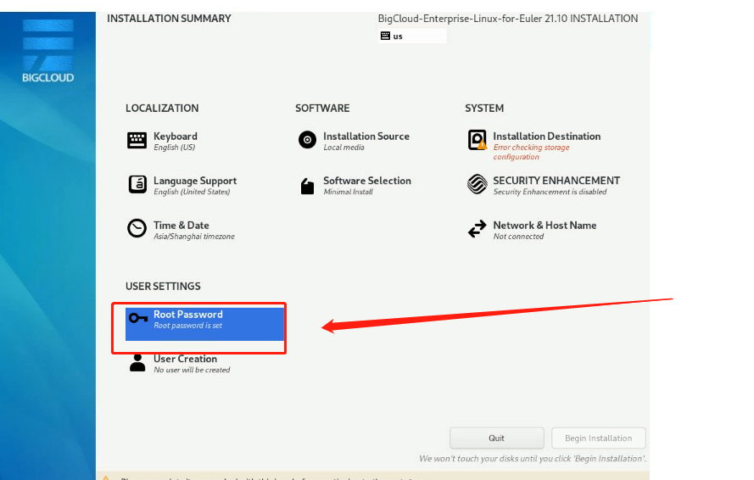Click the Network & Host Name arrows icon
The width and height of the screenshot is (754, 480).
tap(478, 230)
